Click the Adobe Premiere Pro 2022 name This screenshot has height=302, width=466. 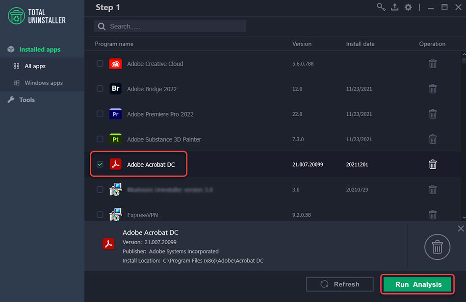(160, 114)
